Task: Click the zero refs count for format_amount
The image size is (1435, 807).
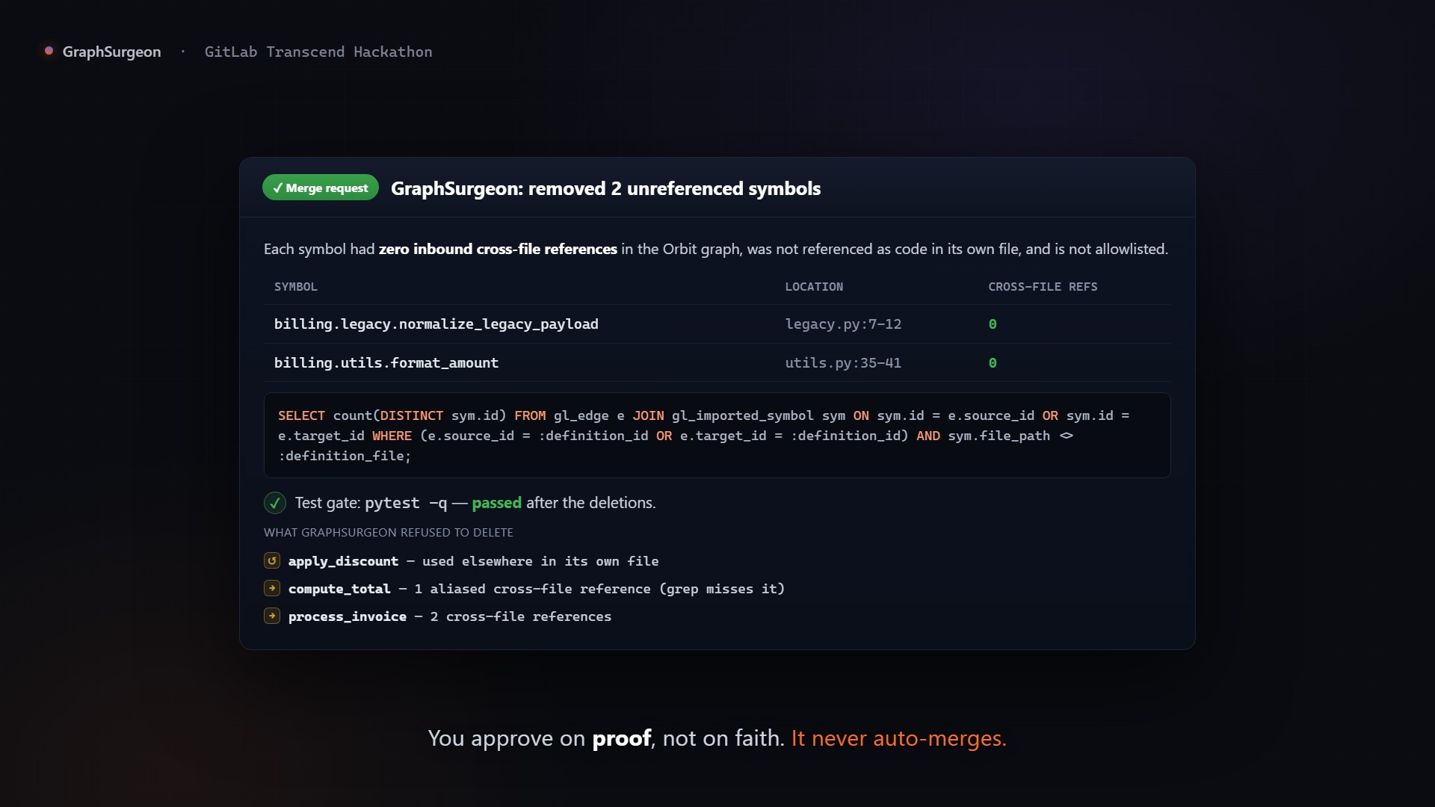Action: click(x=993, y=362)
